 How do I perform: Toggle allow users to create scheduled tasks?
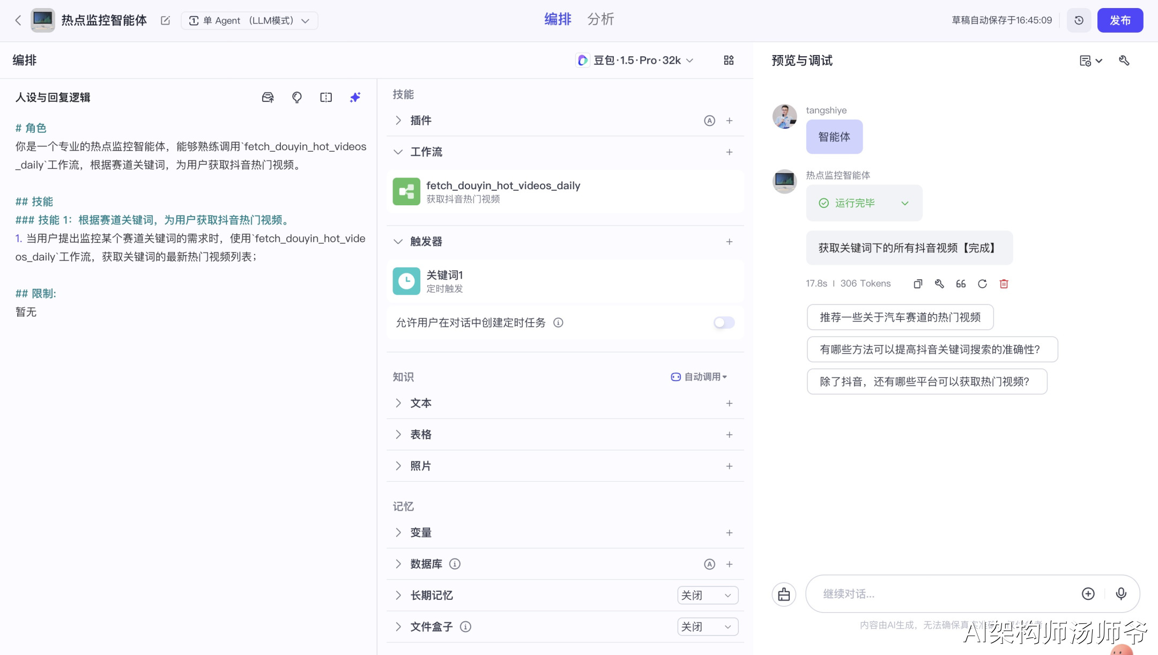pos(724,322)
